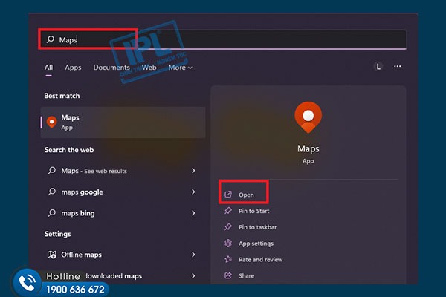Expand 'Maps - See web results' chevron
446x297 pixels.
pyautogui.click(x=193, y=170)
